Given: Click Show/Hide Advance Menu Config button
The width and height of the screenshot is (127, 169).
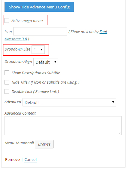Looking at the screenshot, I should click(x=39, y=7).
